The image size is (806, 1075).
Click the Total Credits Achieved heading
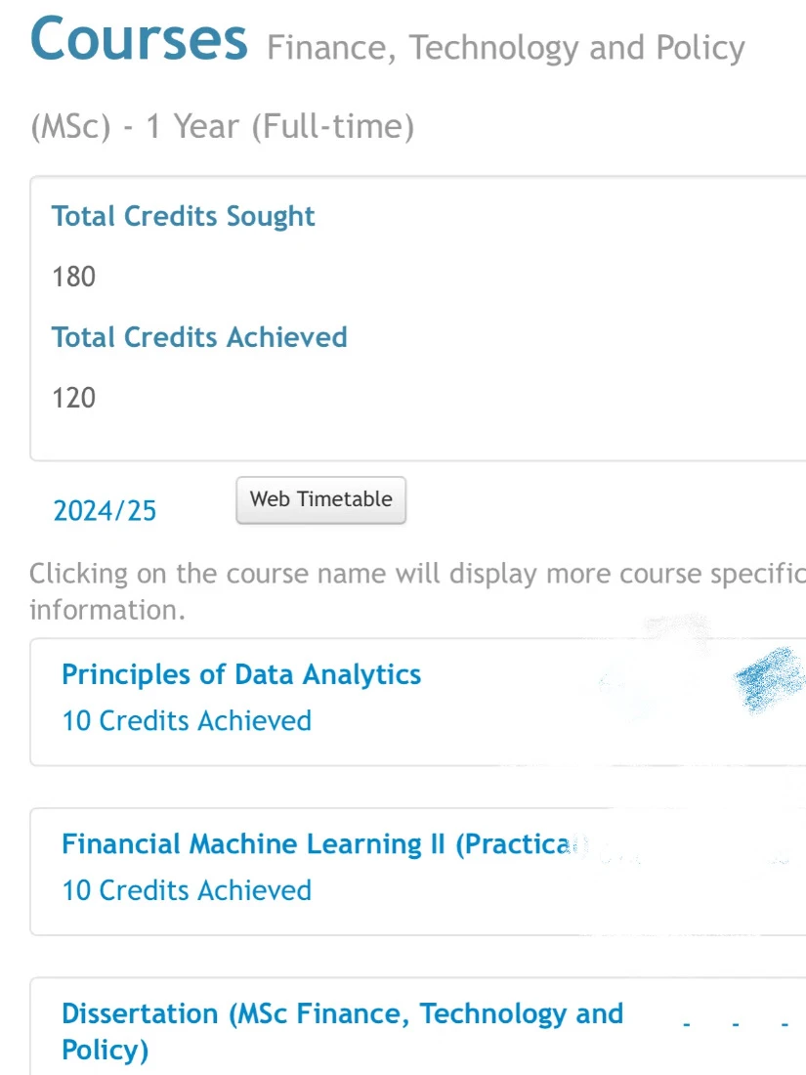199,337
